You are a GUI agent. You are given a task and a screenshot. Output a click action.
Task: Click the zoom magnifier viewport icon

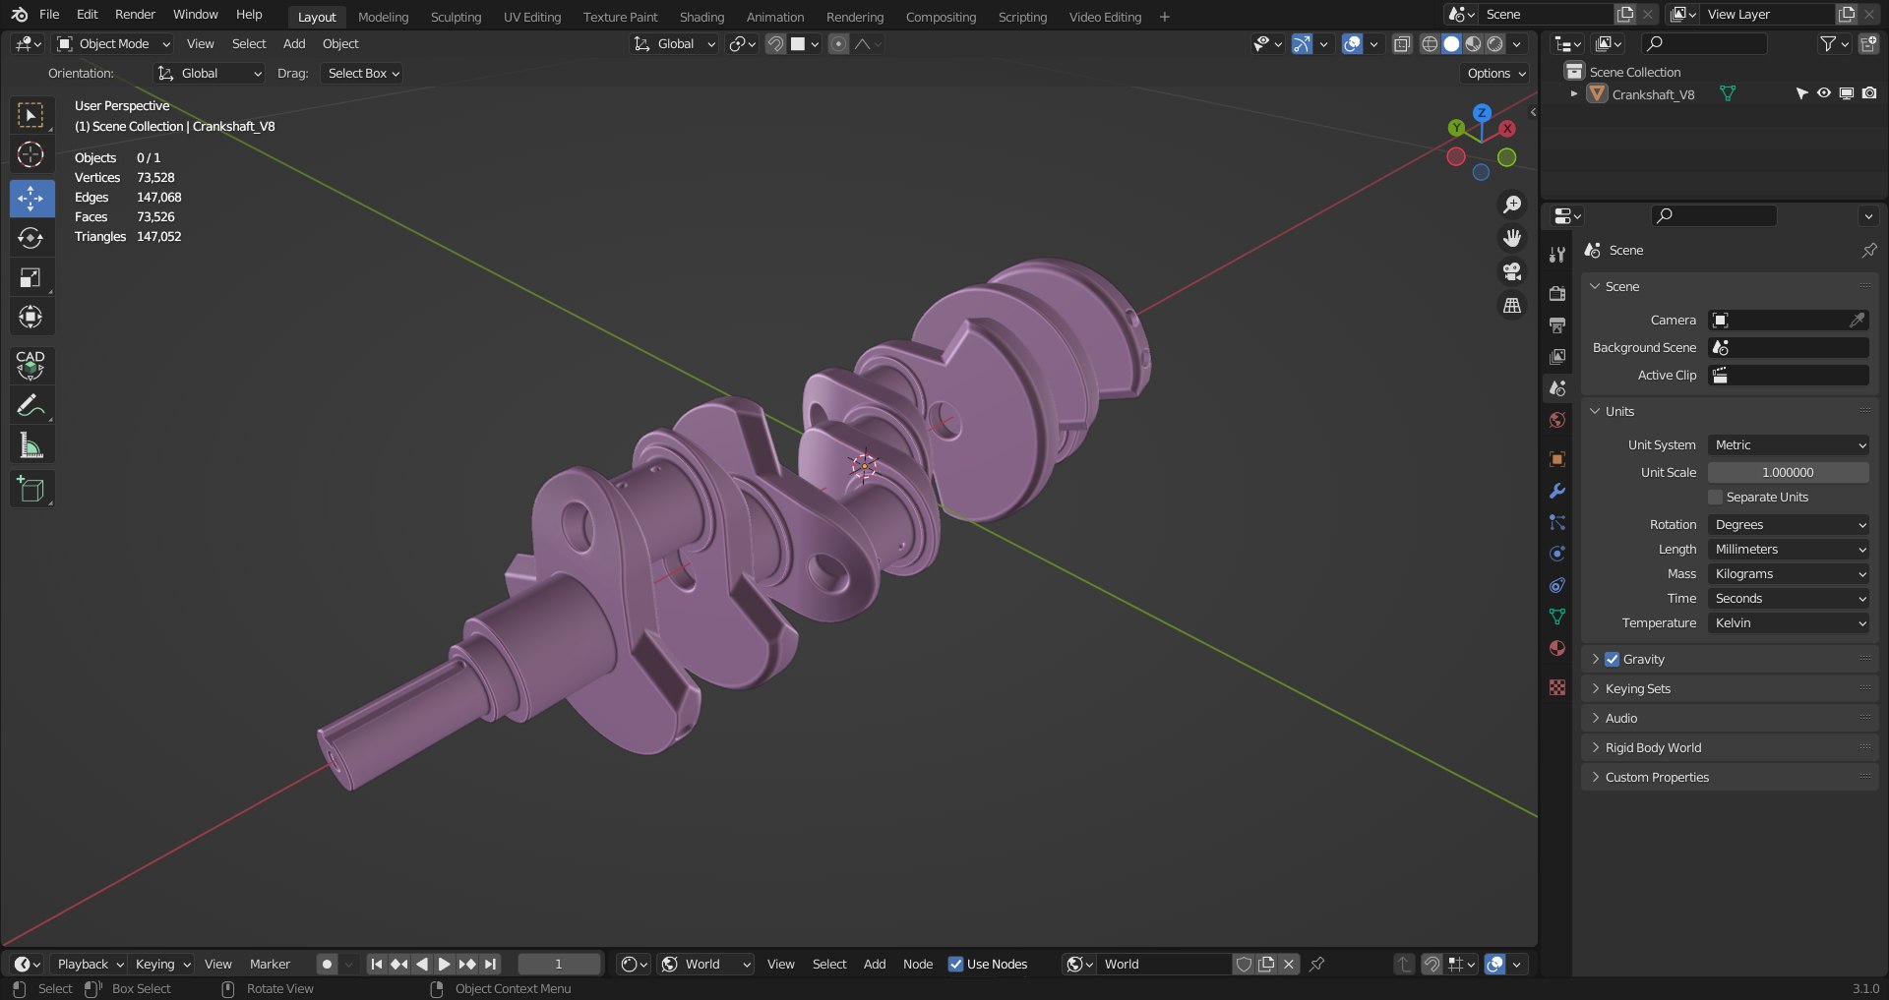pyautogui.click(x=1512, y=205)
